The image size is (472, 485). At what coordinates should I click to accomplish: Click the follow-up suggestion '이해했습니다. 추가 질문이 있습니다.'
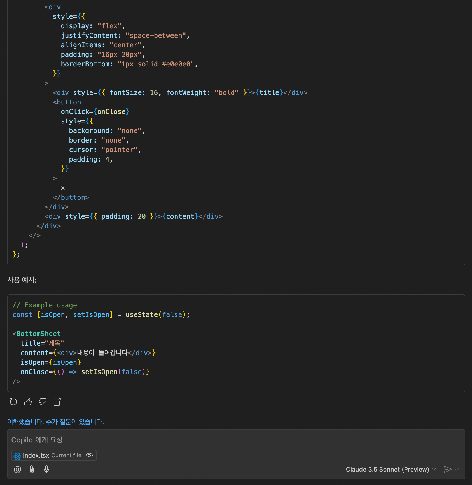coord(55,422)
